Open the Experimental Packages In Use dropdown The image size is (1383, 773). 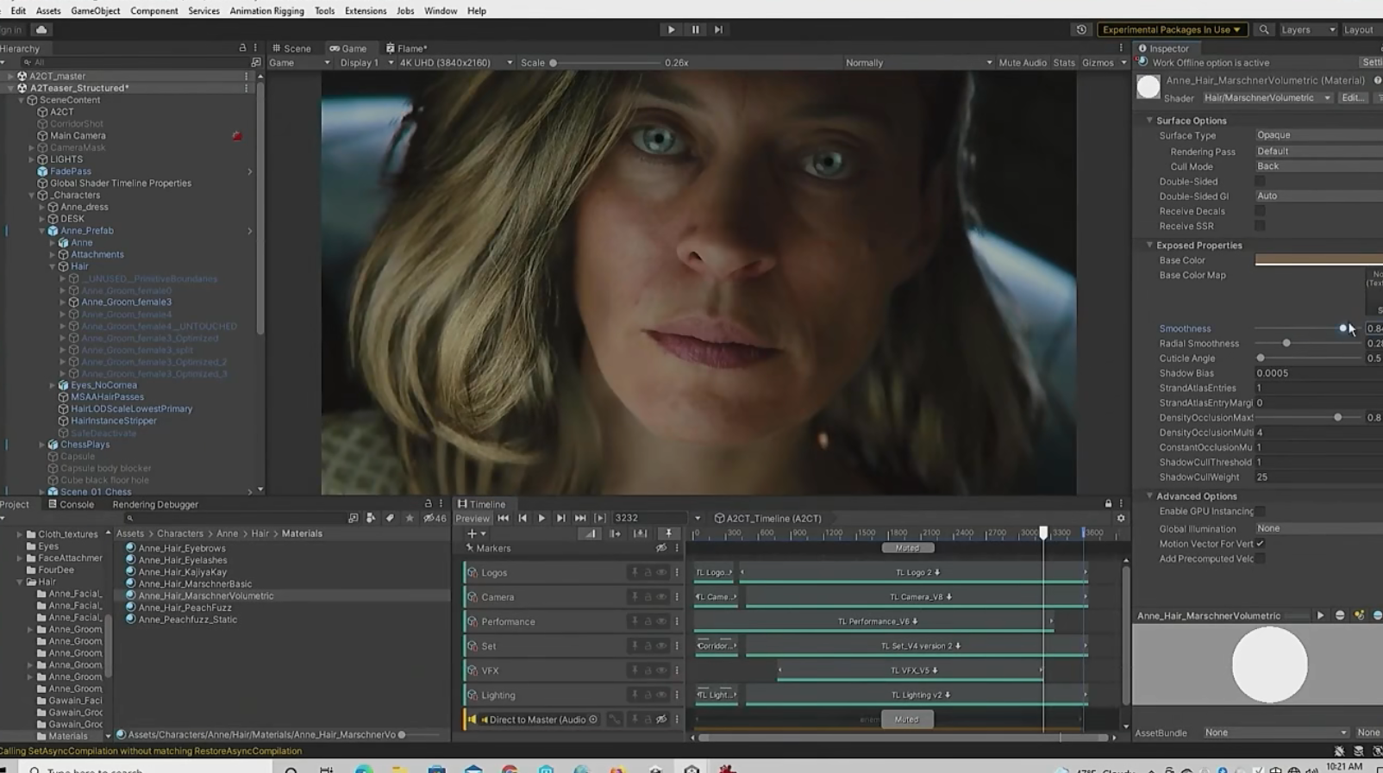pyautogui.click(x=1170, y=29)
